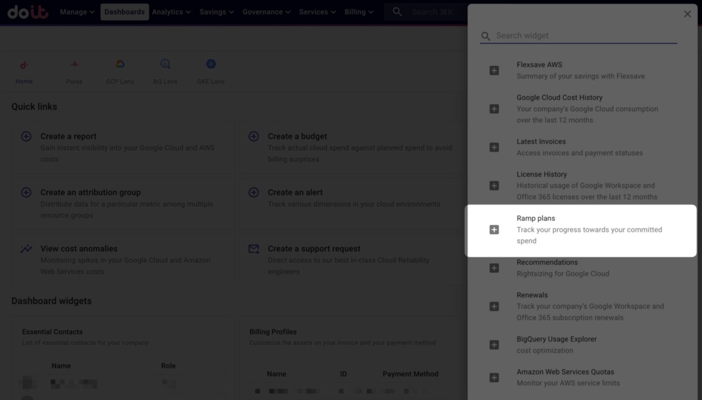Switch to the Pulse dashboard tab
Screen dimensions: 702x400
(74, 71)
